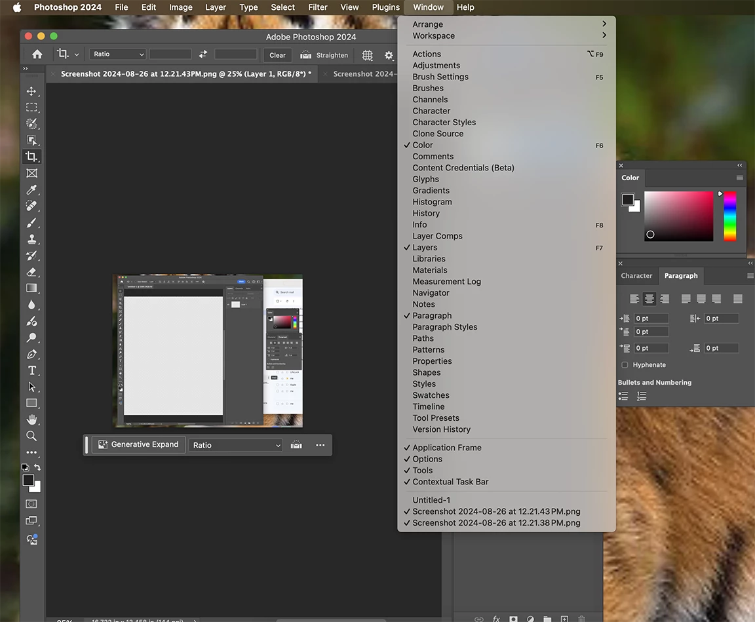Select the Rectangle shape tool
The image size is (755, 622).
31,404
